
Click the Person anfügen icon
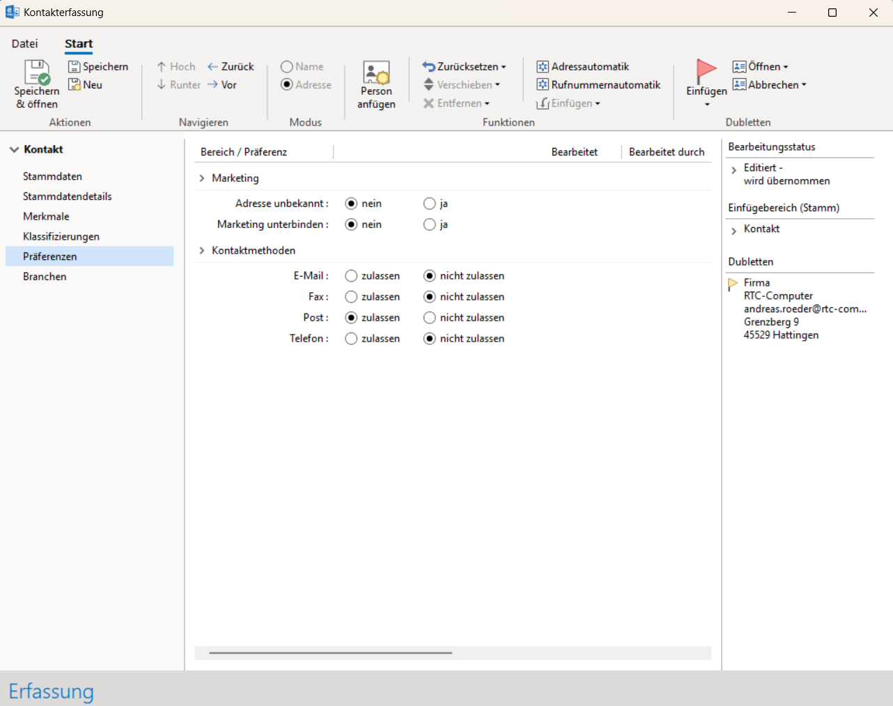pyautogui.click(x=376, y=72)
